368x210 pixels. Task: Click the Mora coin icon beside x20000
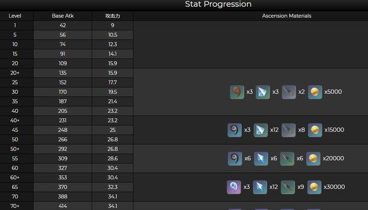[x=313, y=159]
